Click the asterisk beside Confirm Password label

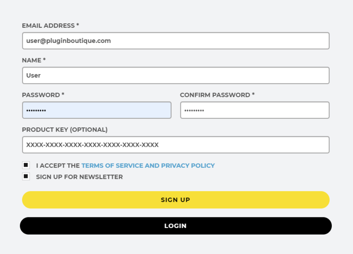click(253, 95)
